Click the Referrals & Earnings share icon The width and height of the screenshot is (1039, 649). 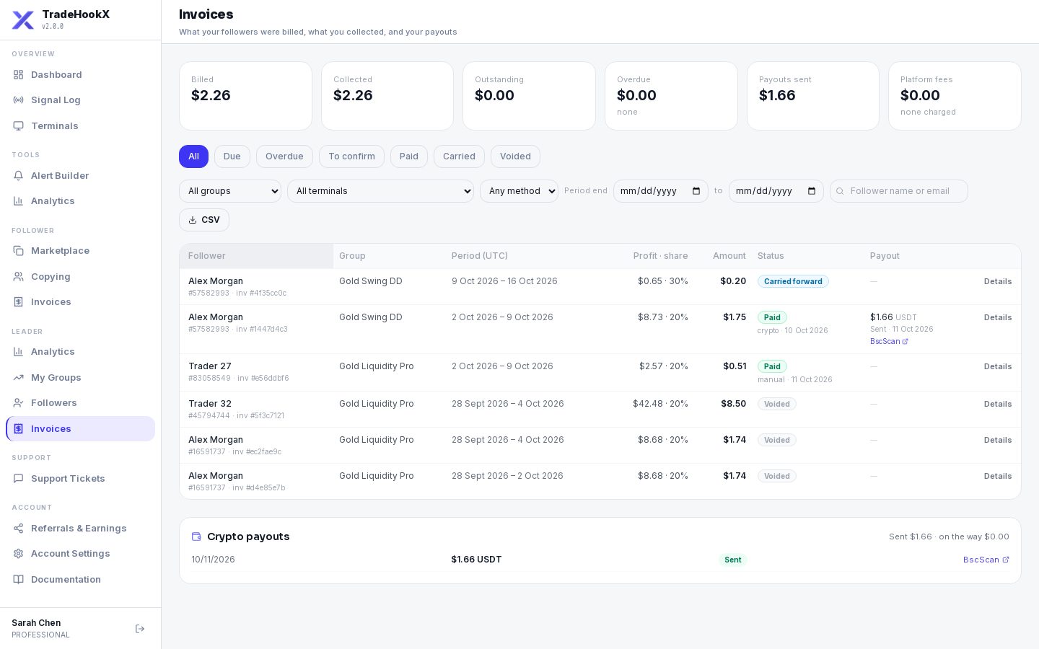tap(19, 529)
